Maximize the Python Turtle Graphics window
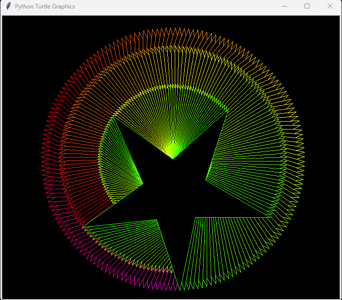This screenshot has height=300, width=342. [x=307, y=6]
